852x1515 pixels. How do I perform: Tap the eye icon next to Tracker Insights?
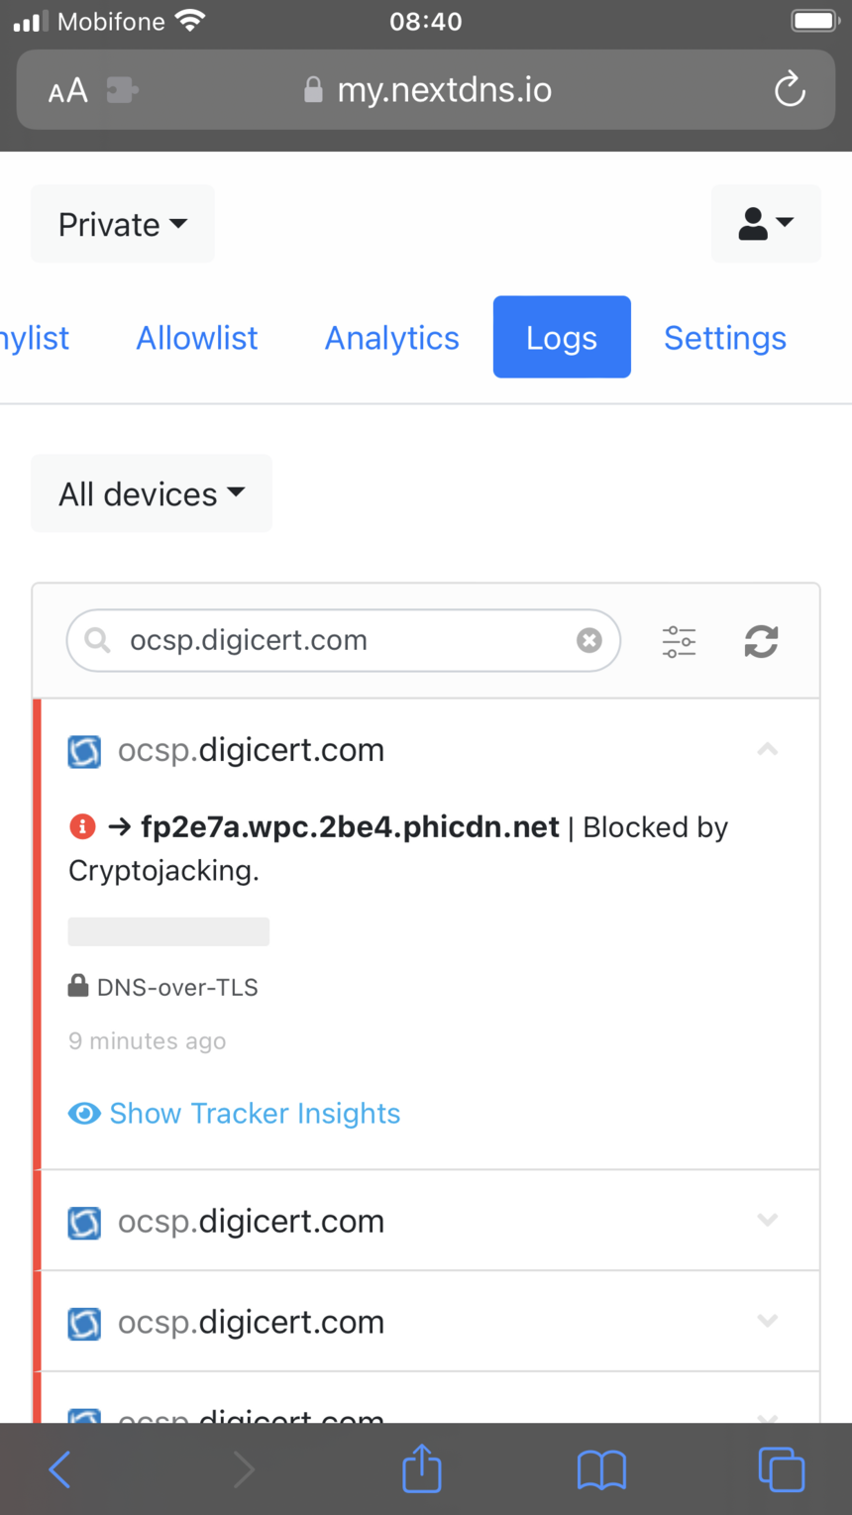[x=84, y=1113]
